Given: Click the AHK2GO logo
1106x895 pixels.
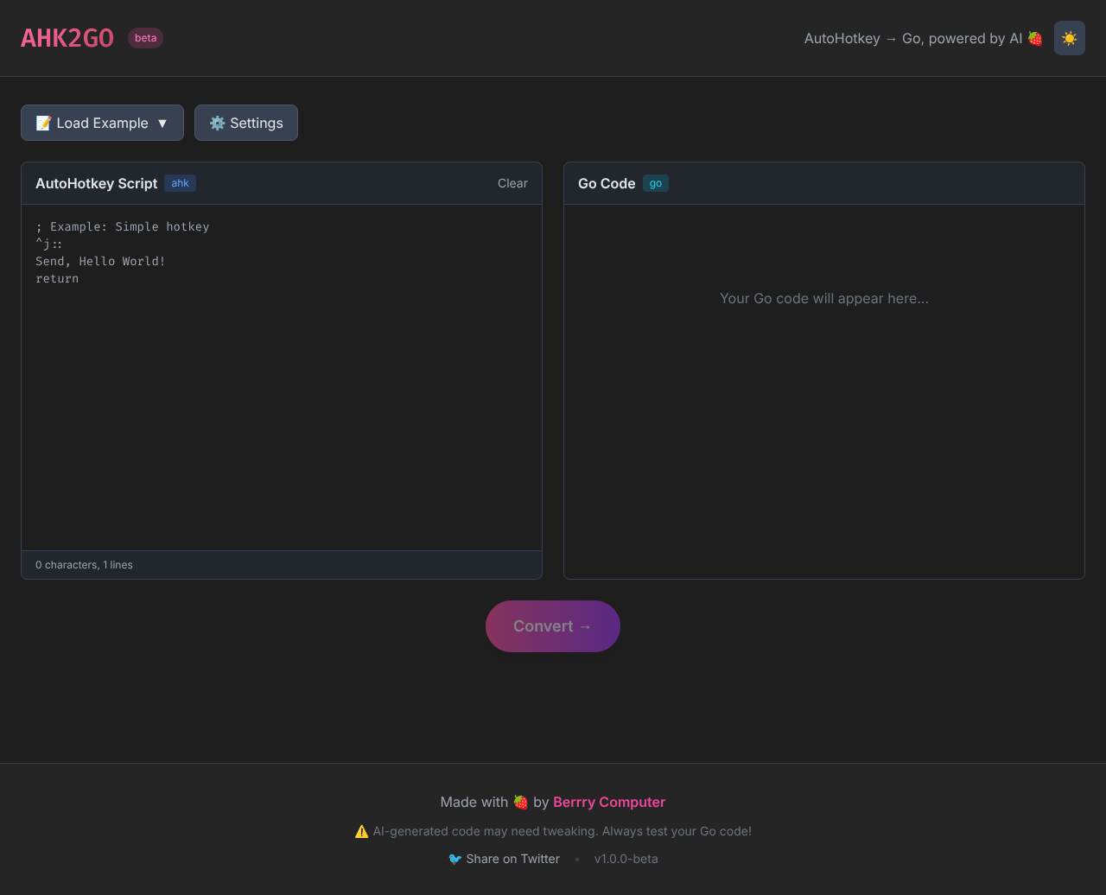Looking at the screenshot, I should [67, 38].
